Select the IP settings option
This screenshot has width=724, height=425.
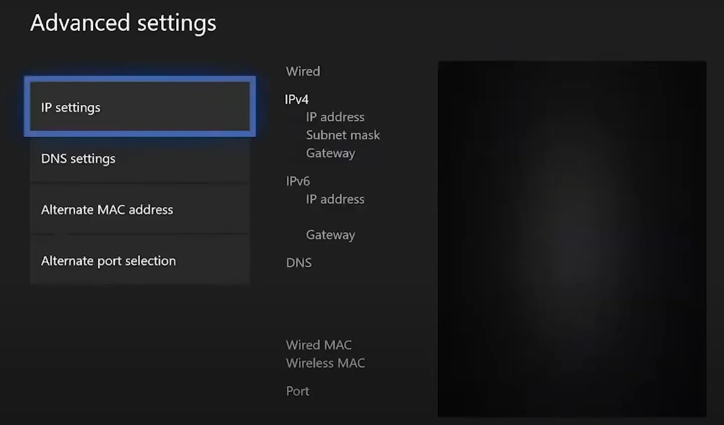(x=139, y=107)
